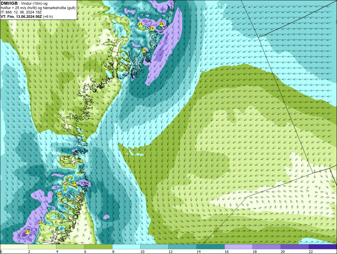The height and width of the screenshot is (254, 337).
Task: Click gust label 25 above the 27 label
Action: coord(41,223)
